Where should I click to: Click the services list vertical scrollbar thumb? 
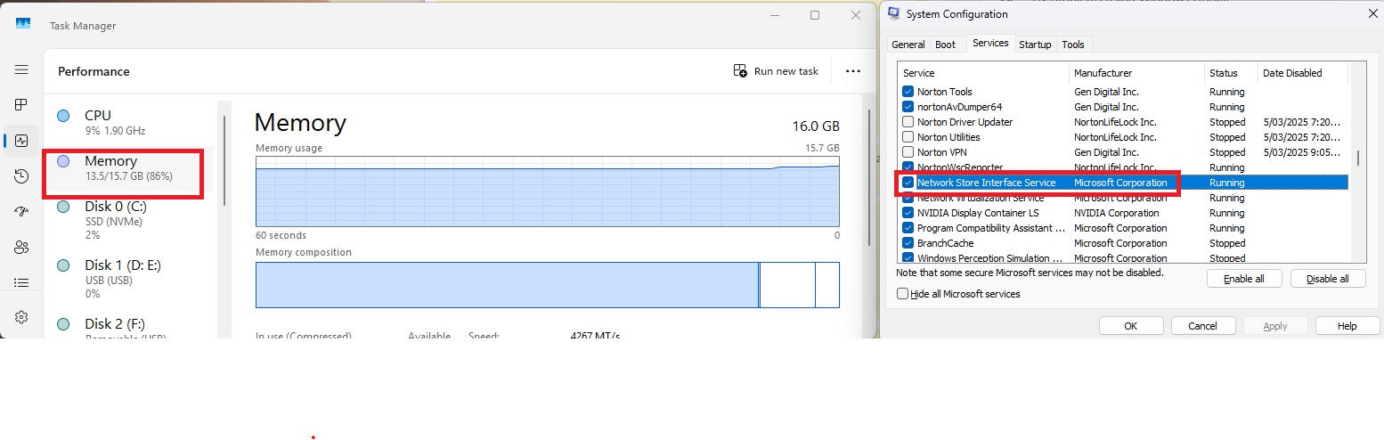pyautogui.click(x=1358, y=158)
